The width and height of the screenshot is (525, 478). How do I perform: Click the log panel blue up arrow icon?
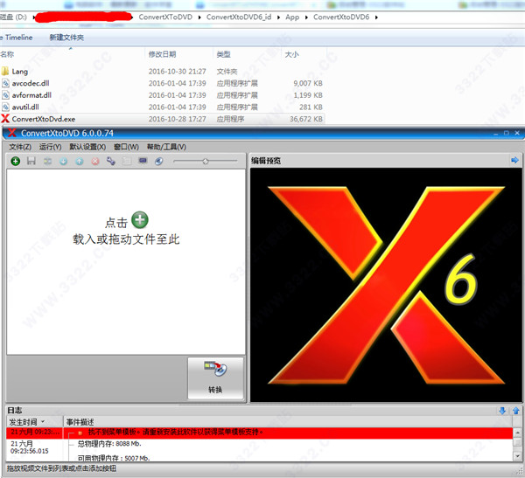click(x=515, y=411)
